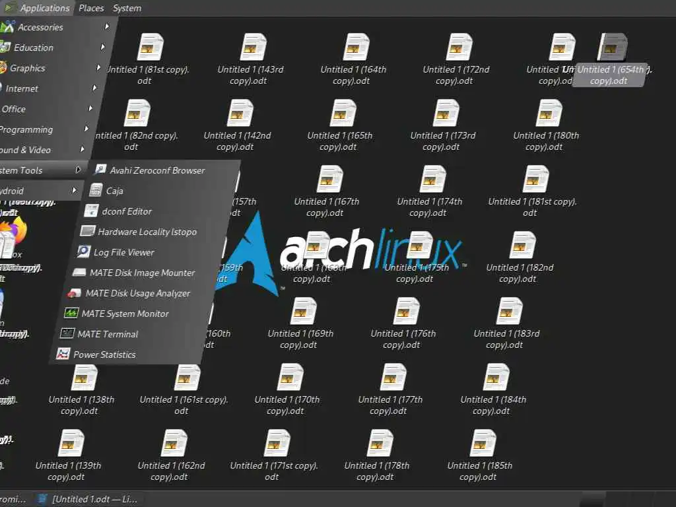Launch MATE Disk Usage Analyzer icon
This screenshot has height=507, width=676.
click(75, 293)
